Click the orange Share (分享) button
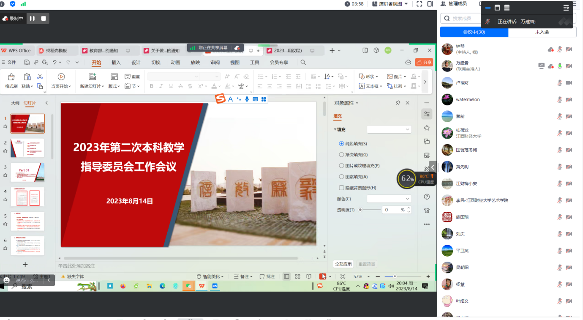Image resolution: width=583 pixels, height=320 pixels. coord(424,62)
